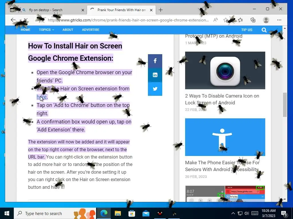Click the 'Type here to search' box

tap(55, 213)
